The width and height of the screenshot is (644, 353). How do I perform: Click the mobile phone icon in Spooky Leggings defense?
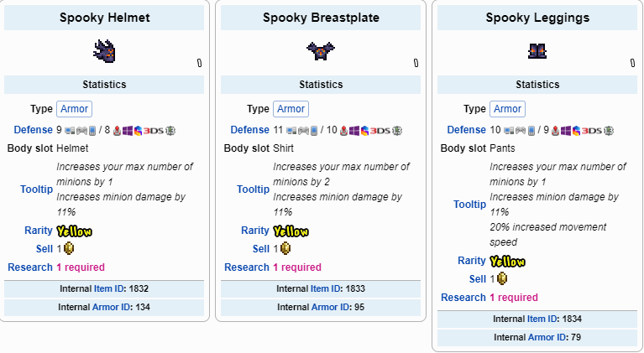click(531, 130)
